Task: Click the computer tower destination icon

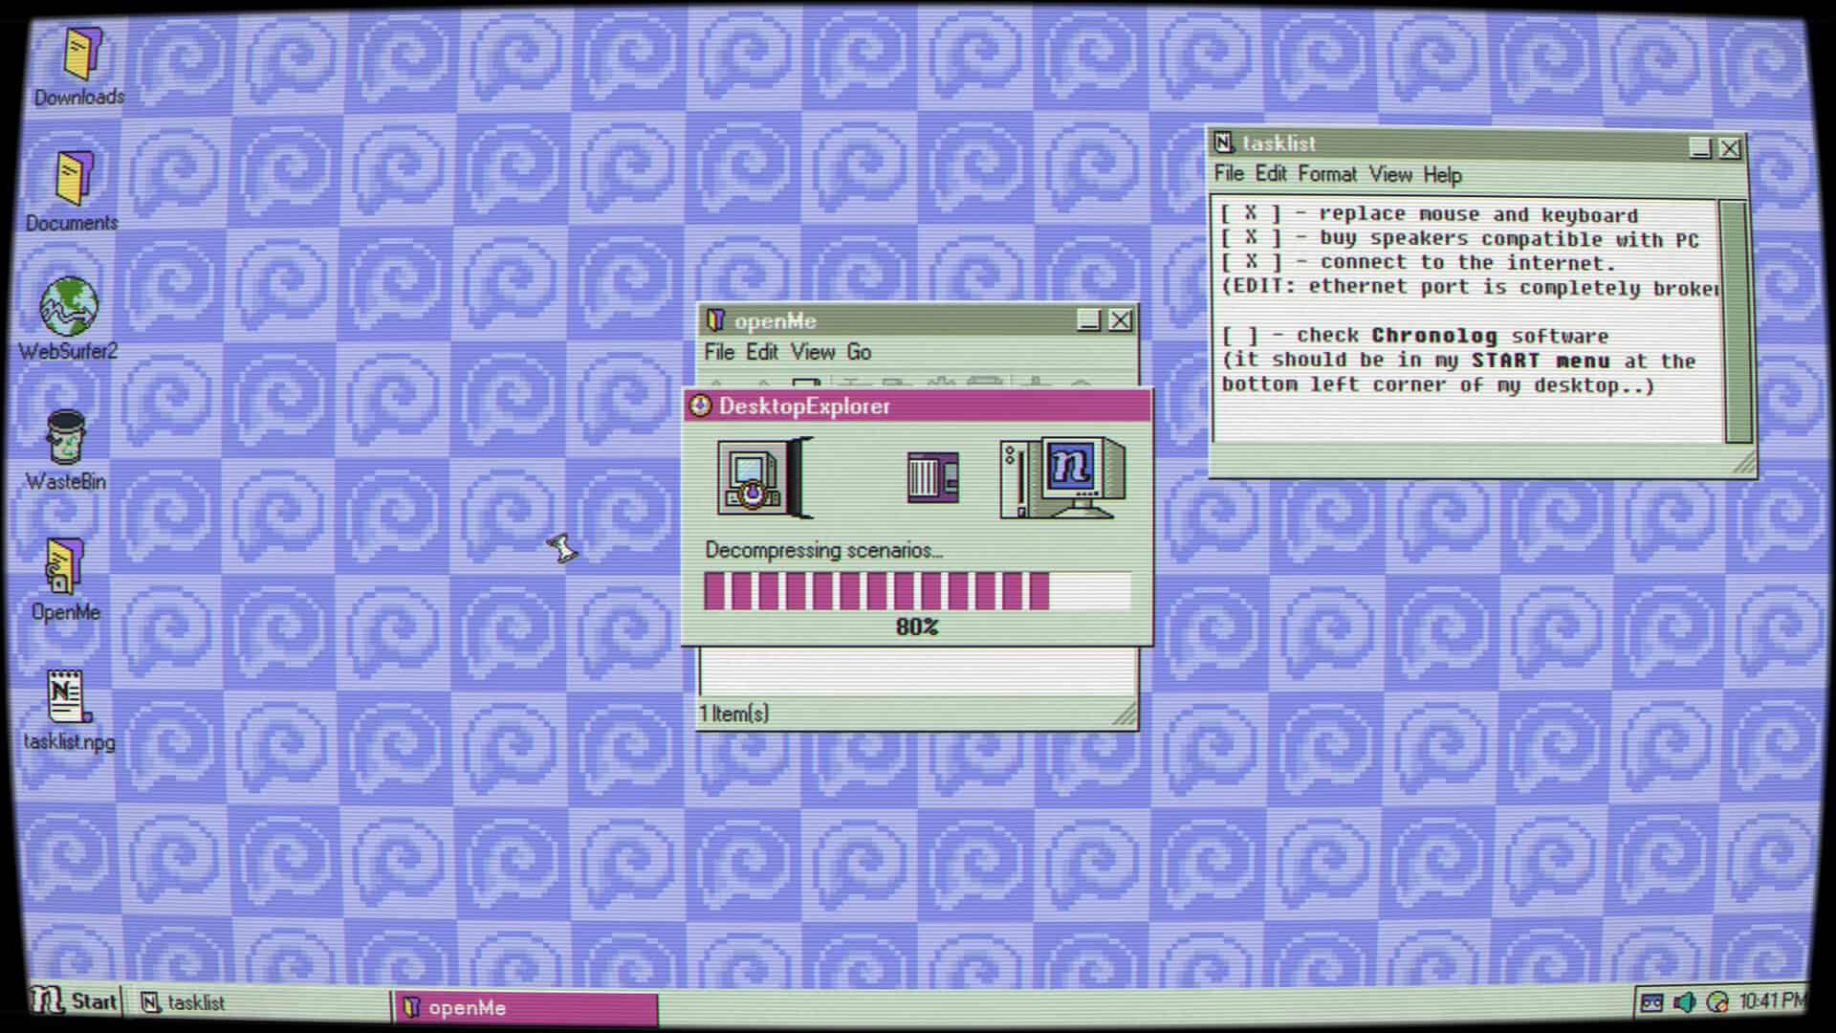Action: click(1061, 478)
